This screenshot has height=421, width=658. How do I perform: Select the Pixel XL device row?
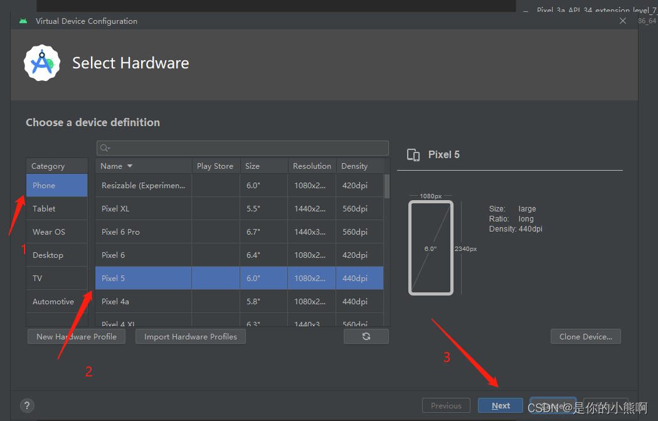[239, 208]
